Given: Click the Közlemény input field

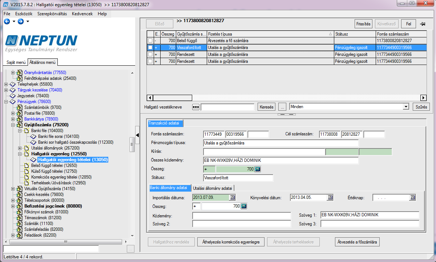Looking at the screenshot, I should click(x=242, y=216).
